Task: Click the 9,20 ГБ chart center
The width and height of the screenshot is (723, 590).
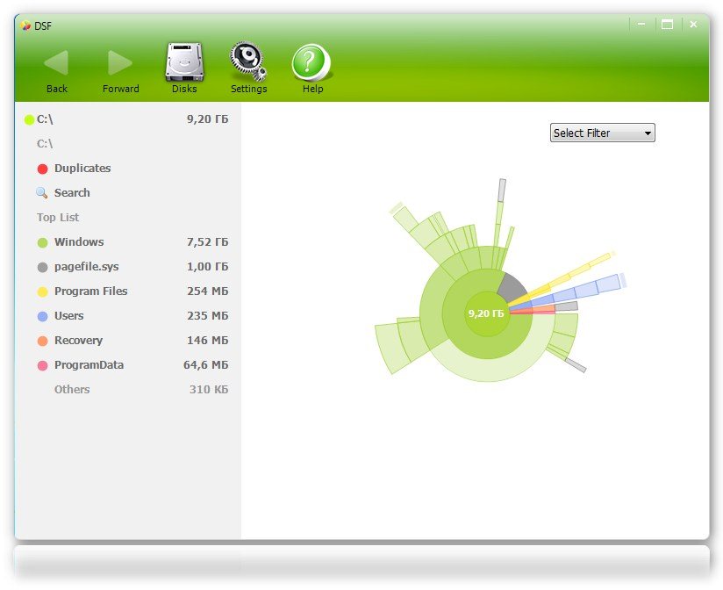Action: coord(485,313)
